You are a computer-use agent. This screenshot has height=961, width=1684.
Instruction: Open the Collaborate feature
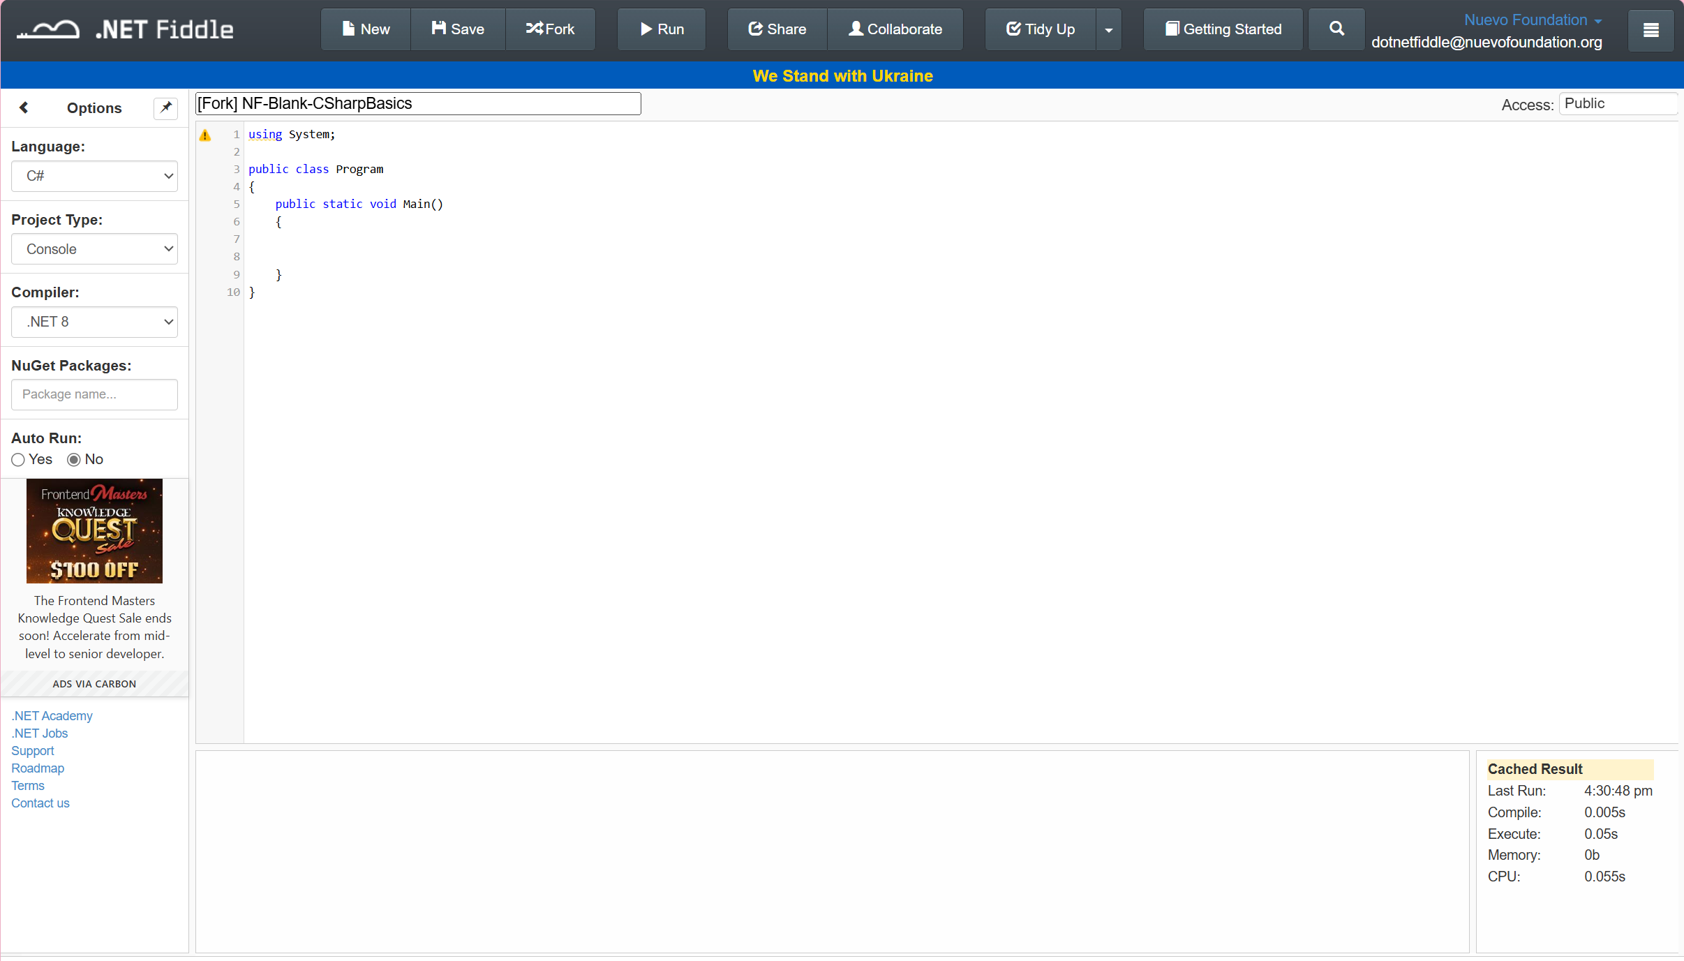click(x=895, y=29)
